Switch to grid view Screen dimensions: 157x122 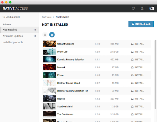(x=45, y=35)
